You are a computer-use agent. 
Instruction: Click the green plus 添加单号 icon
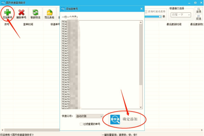coord(7,12)
